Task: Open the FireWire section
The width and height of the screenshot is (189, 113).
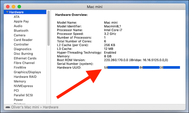Action: click(20, 68)
